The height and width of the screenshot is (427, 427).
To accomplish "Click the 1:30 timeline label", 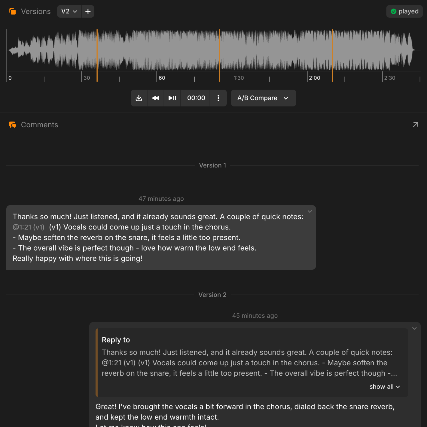I will coord(239,78).
